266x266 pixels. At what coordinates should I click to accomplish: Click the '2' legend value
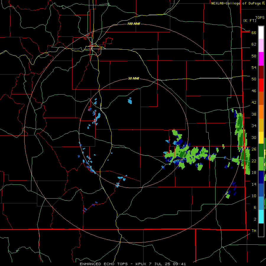click(255, 219)
